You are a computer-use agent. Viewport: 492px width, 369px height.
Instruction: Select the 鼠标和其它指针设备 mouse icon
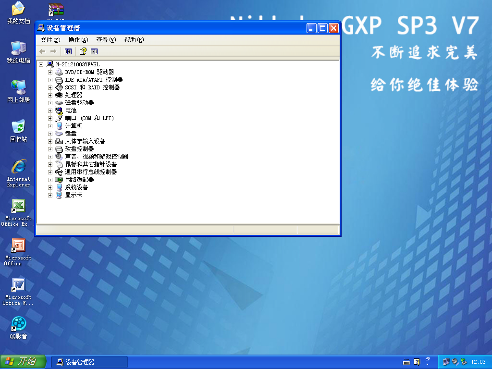point(59,164)
